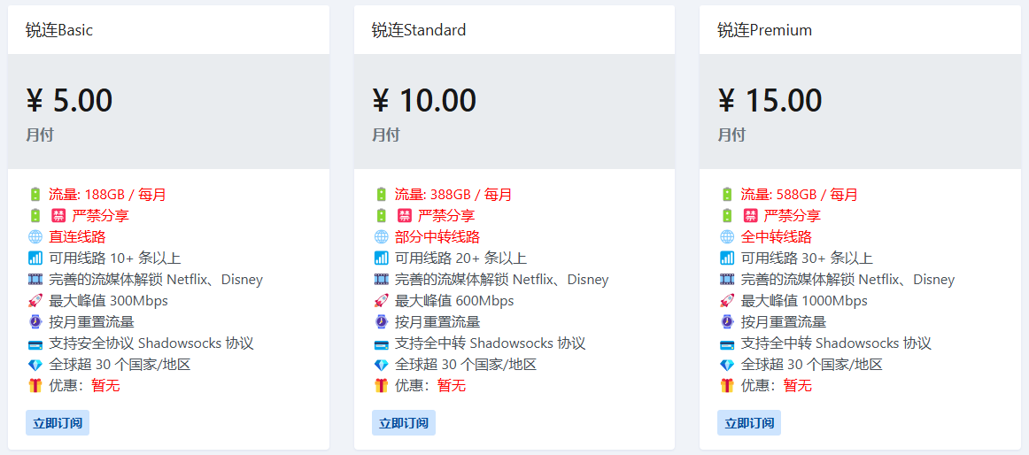Click the credit card icon in the 锐连Basic plan
This screenshot has width=1029, height=455.
pyautogui.click(x=35, y=343)
